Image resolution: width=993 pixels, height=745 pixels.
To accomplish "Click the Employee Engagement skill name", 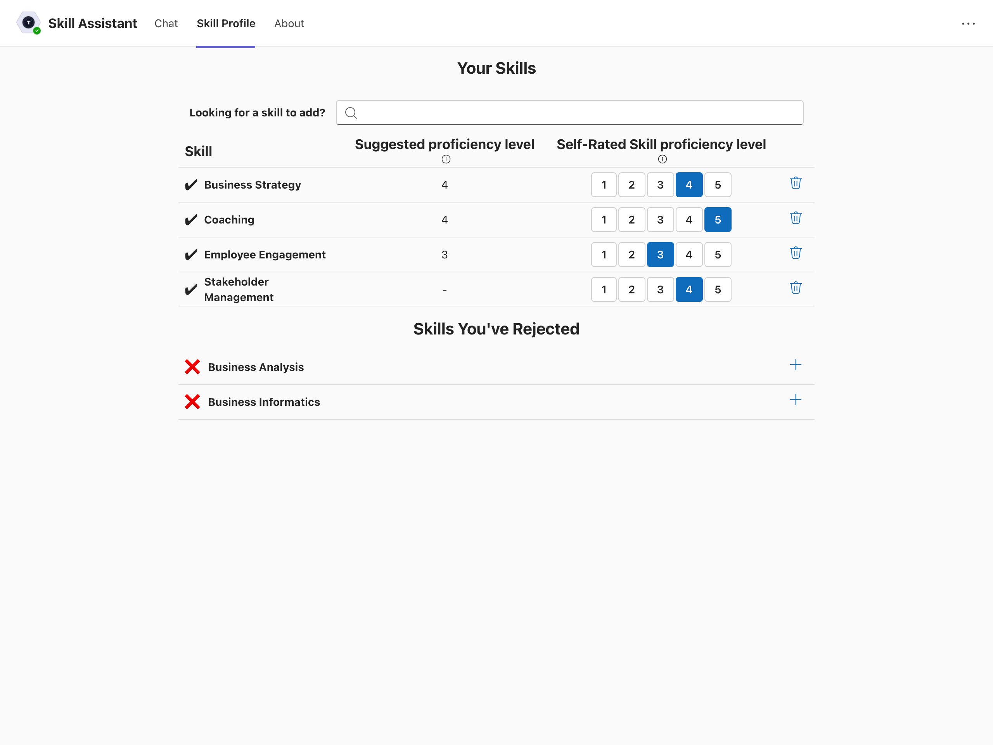I will click(265, 255).
